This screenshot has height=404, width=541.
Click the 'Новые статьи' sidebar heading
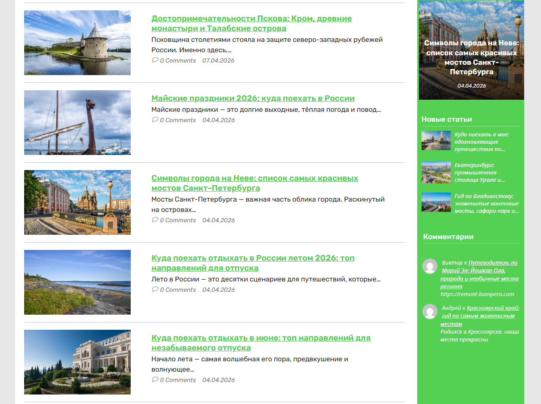coord(447,119)
